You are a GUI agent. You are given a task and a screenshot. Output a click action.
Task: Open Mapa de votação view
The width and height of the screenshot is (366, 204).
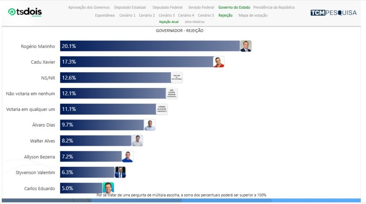pos(253,15)
